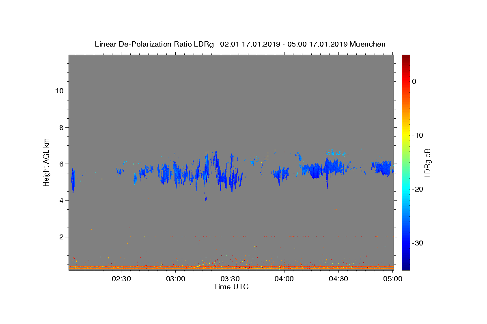Click the small isolated blue echo at 4 km

pyautogui.click(x=206, y=198)
